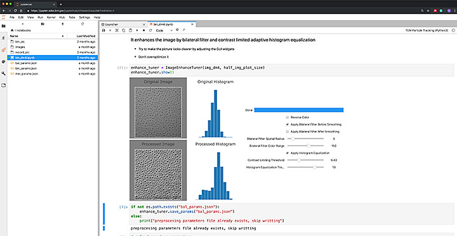Viewport: 457px width, 236px height.
Task: Toggle the Apply Histogram Equalization checkbox
Action: (x=288, y=153)
